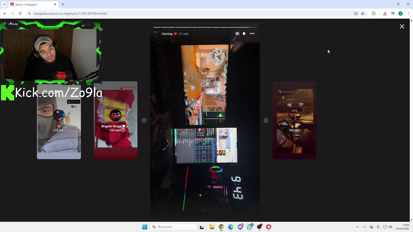Open the Windows Start menu
413x232 pixels.
[x=145, y=227]
